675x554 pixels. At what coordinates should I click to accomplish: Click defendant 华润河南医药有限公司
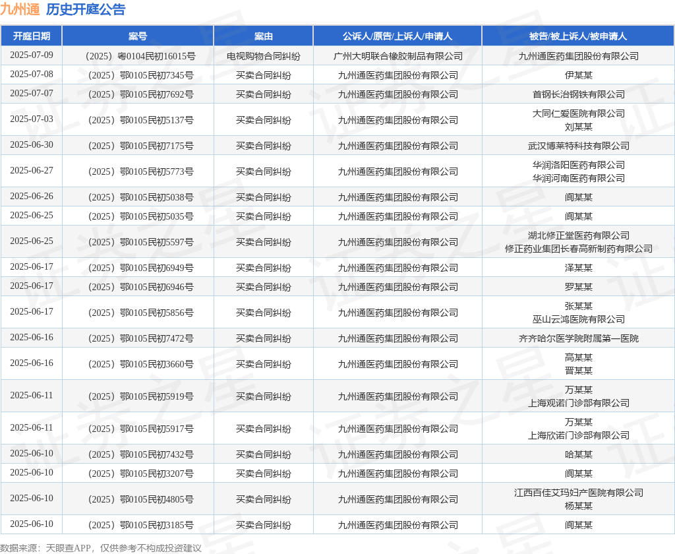579,178
